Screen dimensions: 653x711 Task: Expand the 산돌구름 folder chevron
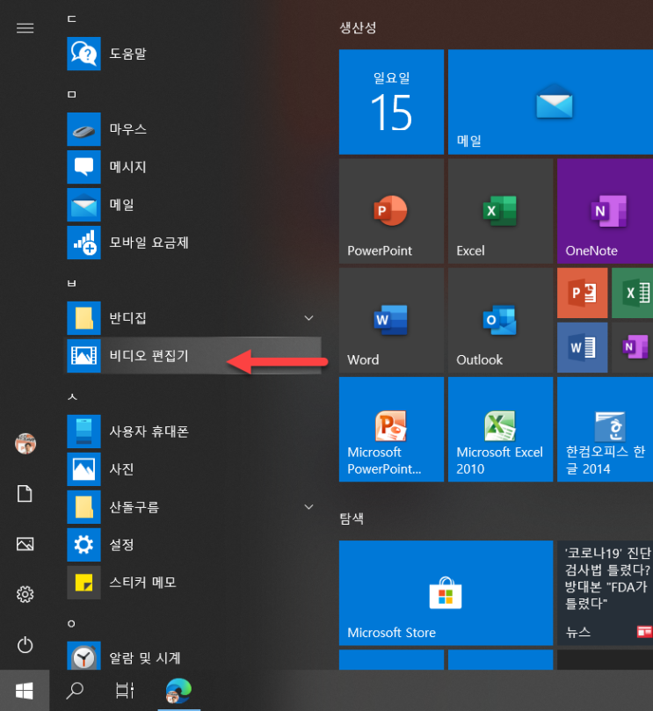[308, 507]
